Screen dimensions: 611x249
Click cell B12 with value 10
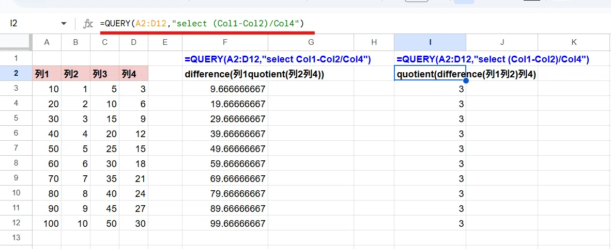coord(75,223)
